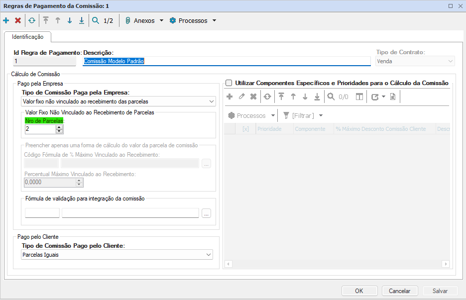Select the Identificação tab
The image size is (466, 300).
click(x=28, y=37)
